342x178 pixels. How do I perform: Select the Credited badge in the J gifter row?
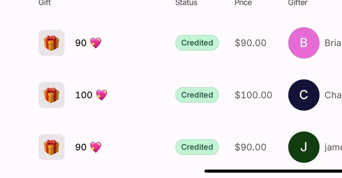[197, 147]
